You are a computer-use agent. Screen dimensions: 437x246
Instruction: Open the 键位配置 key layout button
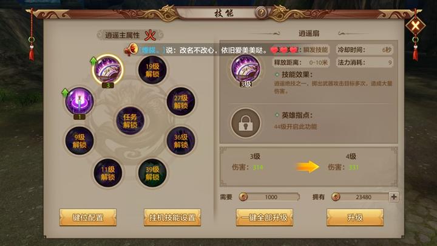click(88, 217)
